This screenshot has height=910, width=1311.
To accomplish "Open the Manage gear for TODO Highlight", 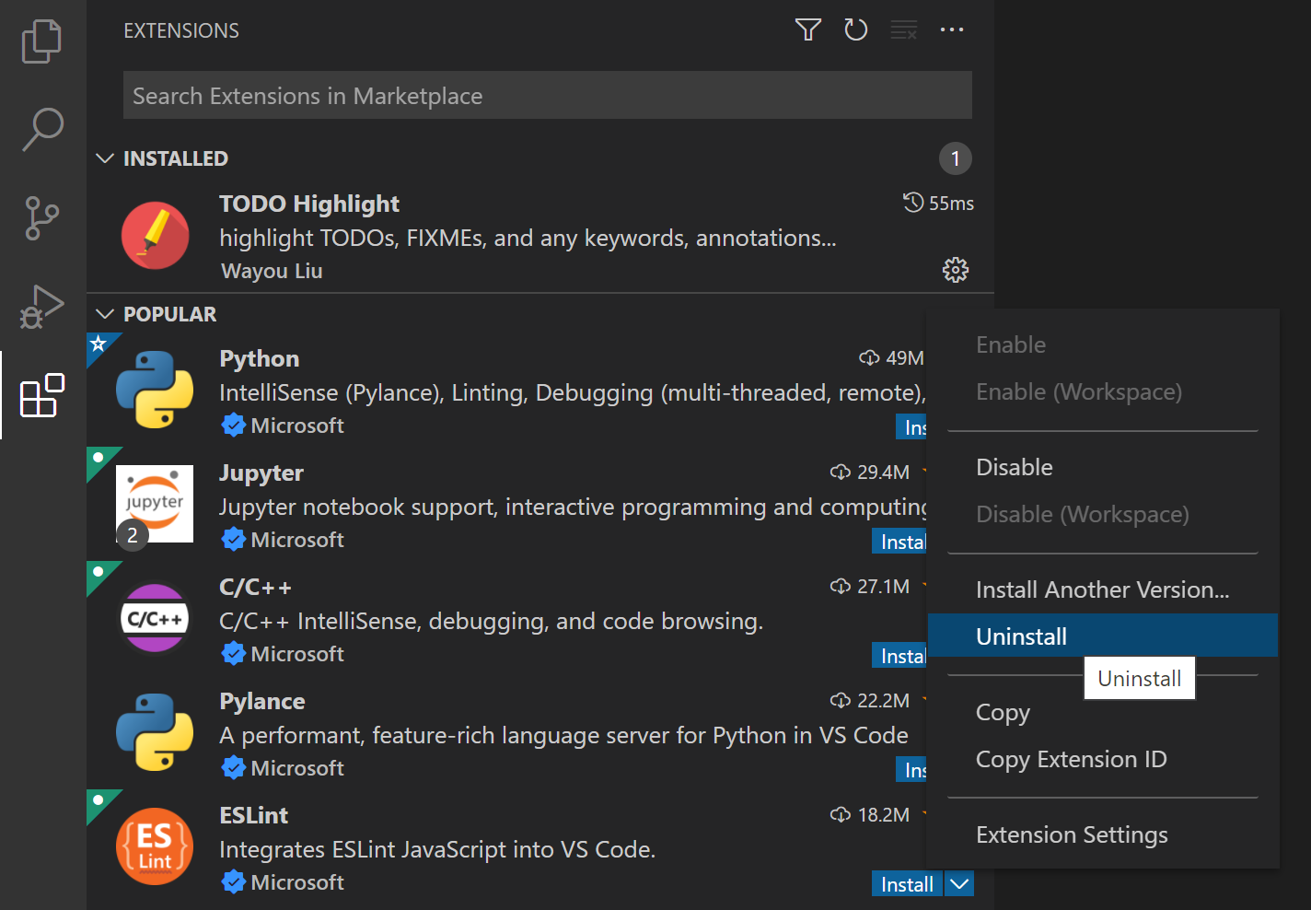I will pyautogui.click(x=956, y=270).
